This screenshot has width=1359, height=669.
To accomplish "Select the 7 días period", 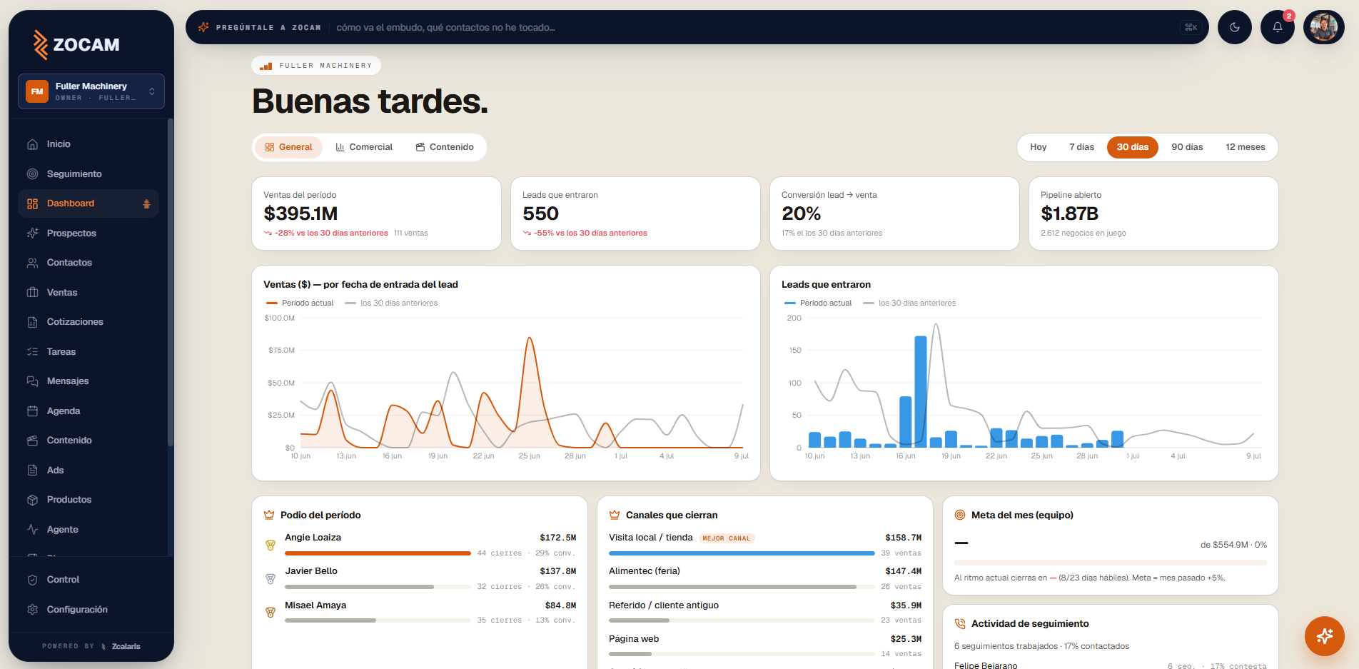I will (1081, 147).
